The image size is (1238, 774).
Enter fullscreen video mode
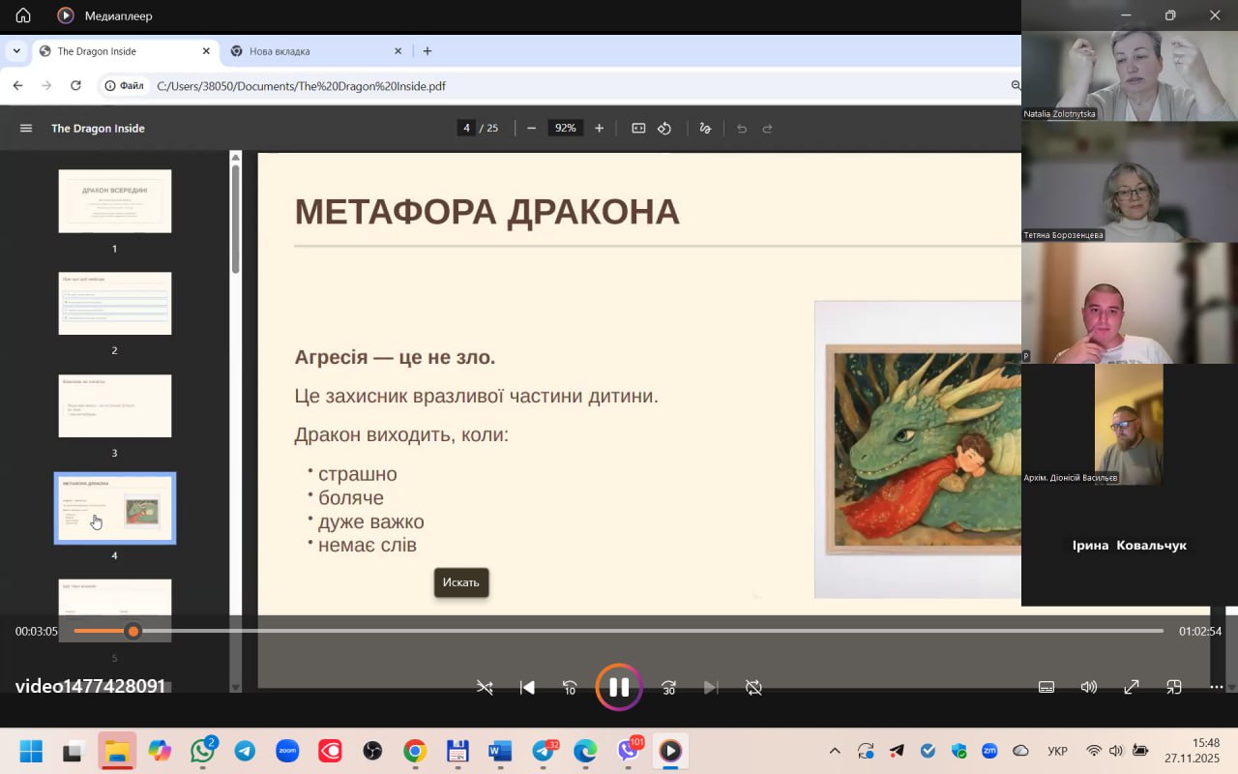coord(1131,687)
